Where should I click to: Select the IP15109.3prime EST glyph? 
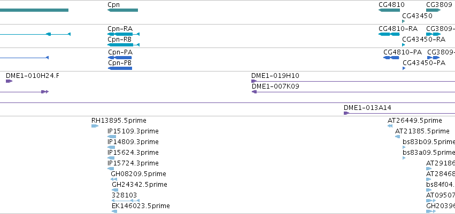point(112,137)
